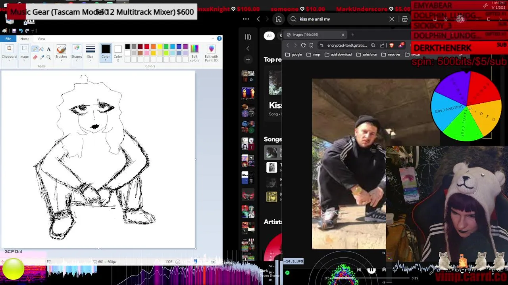Click the Paint zoom slider handle
Image resolution: width=508 pixels, height=285 pixels.
pos(195,262)
